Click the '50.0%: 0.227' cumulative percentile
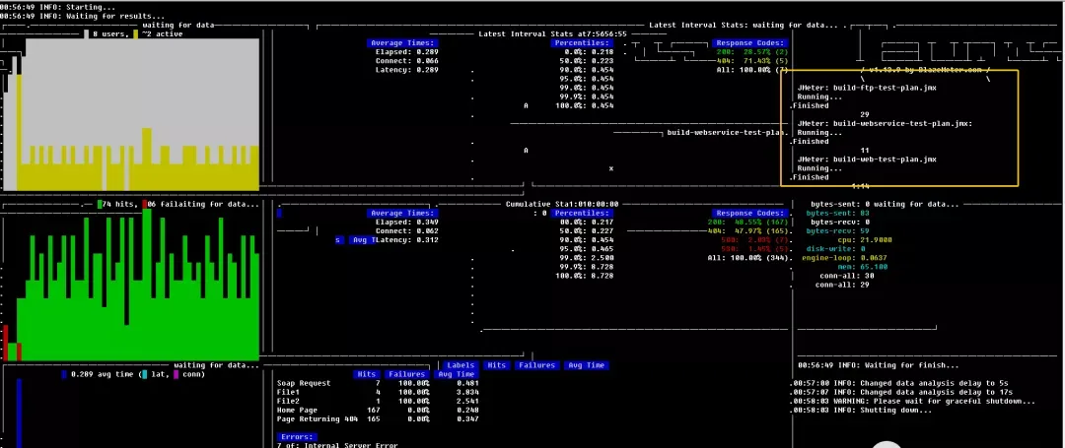Viewport: 1065px width, 448px height. pyautogui.click(x=586, y=230)
